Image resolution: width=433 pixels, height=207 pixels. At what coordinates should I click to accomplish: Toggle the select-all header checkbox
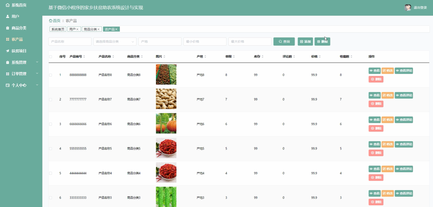click(x=51, y=56)
